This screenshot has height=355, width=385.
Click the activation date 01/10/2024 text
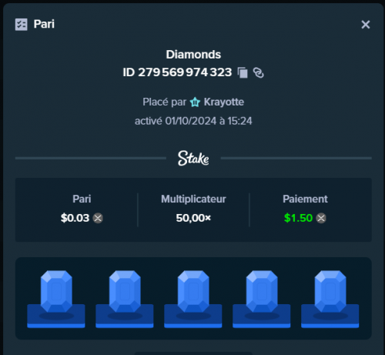coord(191,121)
